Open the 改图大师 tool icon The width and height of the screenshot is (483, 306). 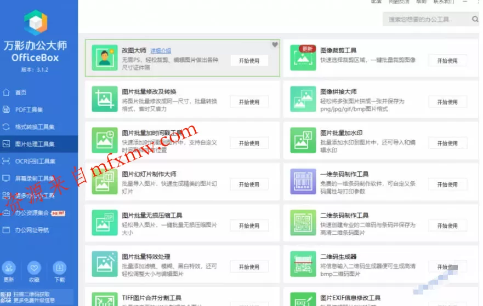click(105, 58)
